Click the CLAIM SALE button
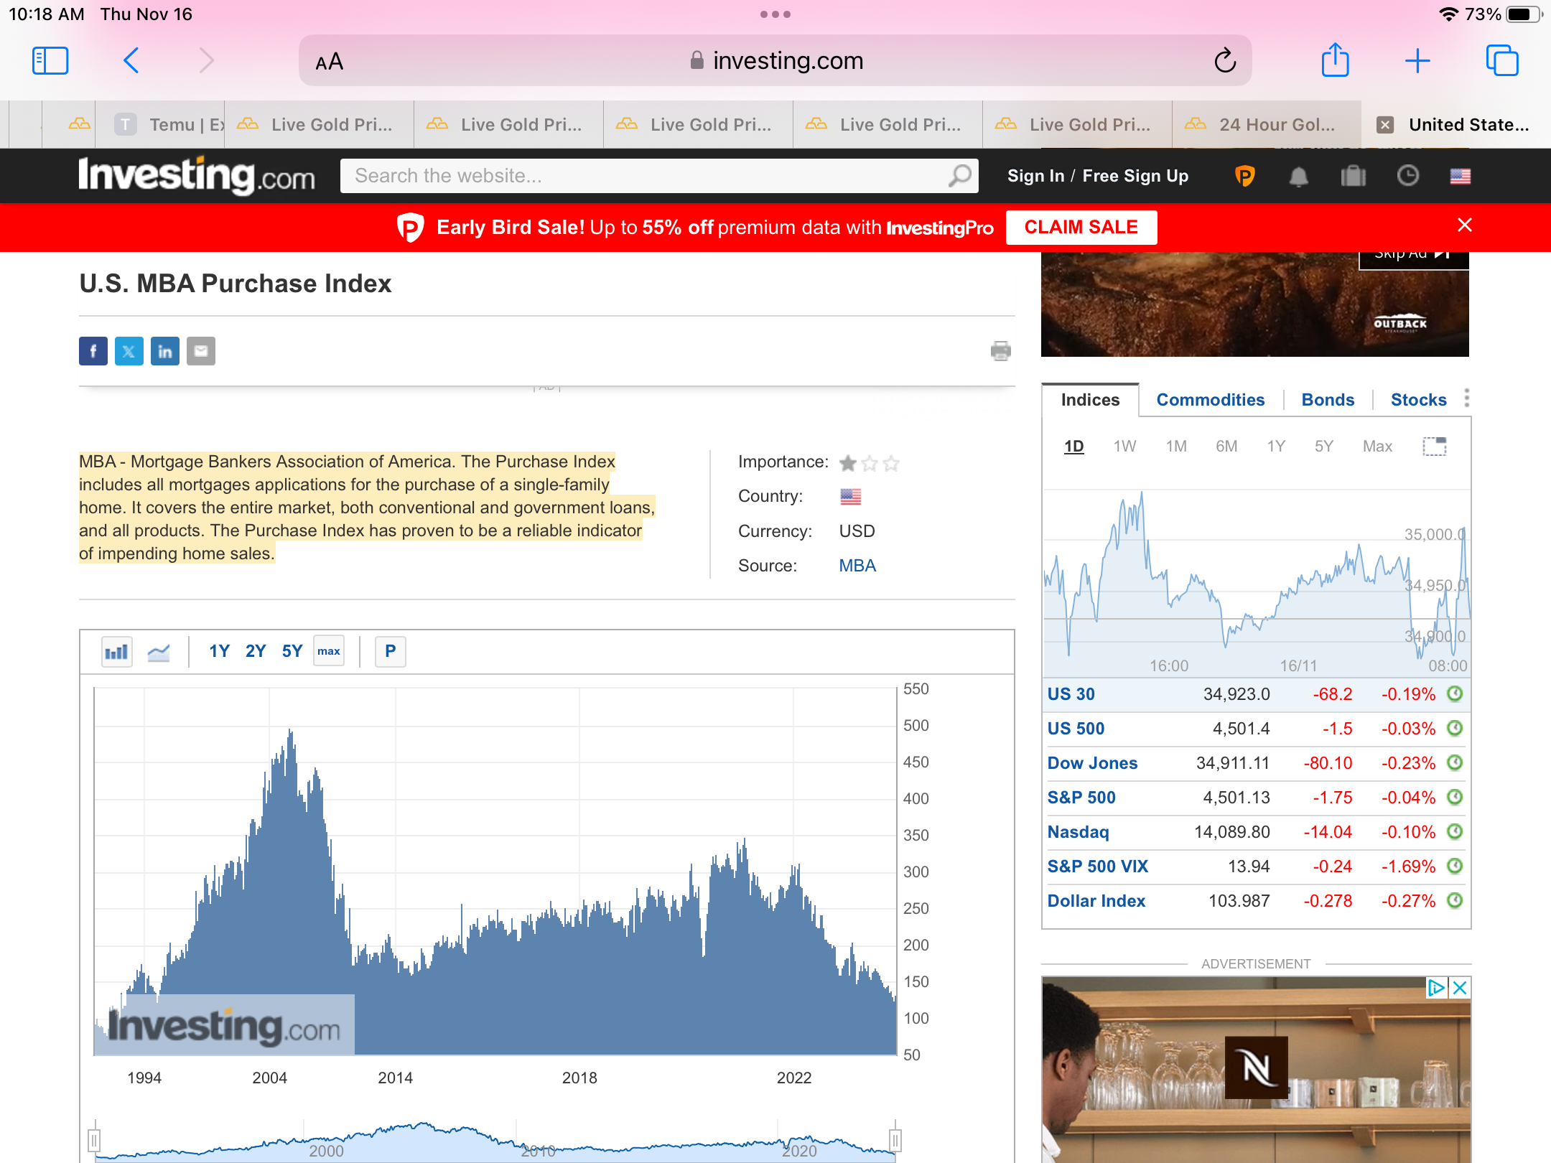Image resolution: width=1551 pixels, height=1163 pixels. (x=1081, y=228)
